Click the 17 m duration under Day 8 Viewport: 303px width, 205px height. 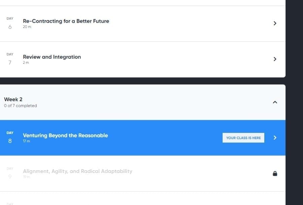[27, 141]
